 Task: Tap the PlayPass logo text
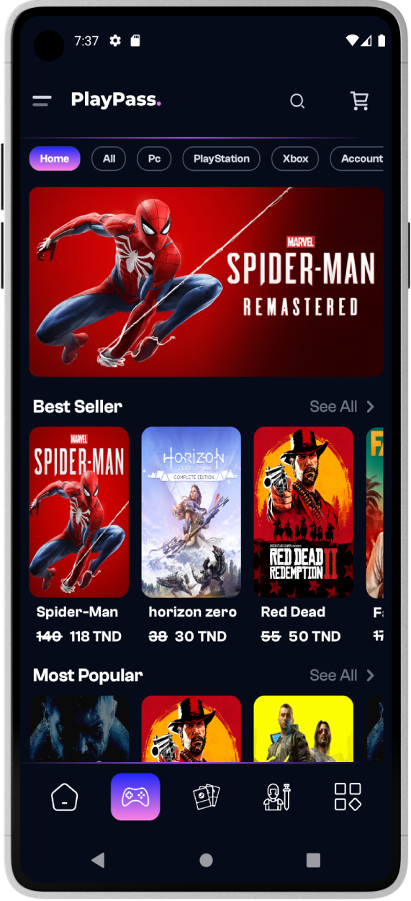(116, 100)
